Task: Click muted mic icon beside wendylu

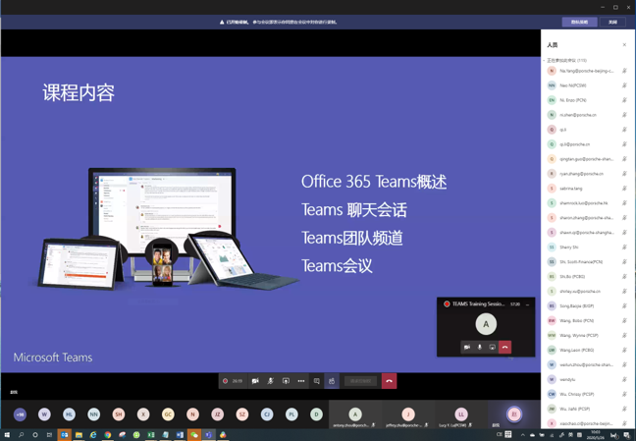Action: coord(624,379)
